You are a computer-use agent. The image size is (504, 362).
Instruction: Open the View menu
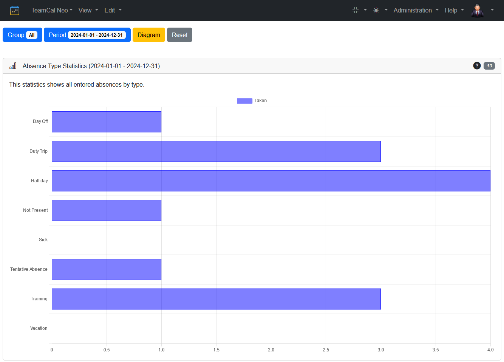tap(88, 10)
